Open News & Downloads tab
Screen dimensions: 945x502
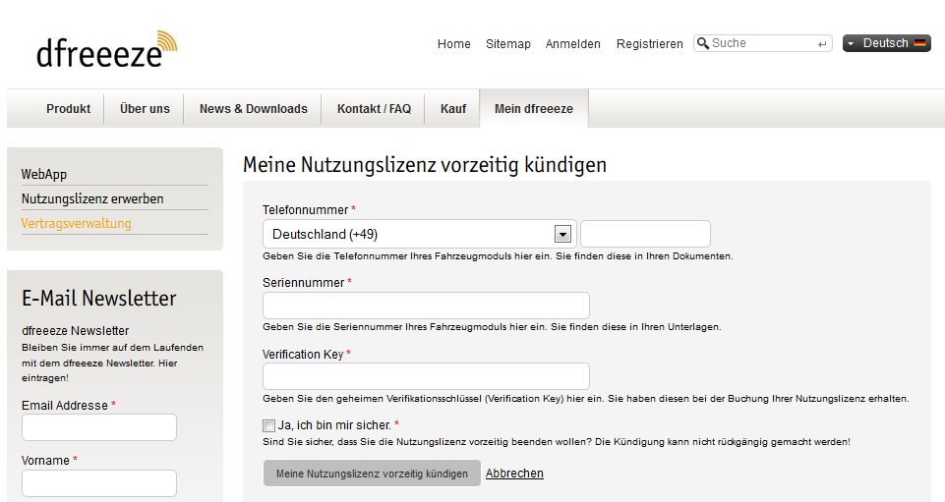click(253, 109)
